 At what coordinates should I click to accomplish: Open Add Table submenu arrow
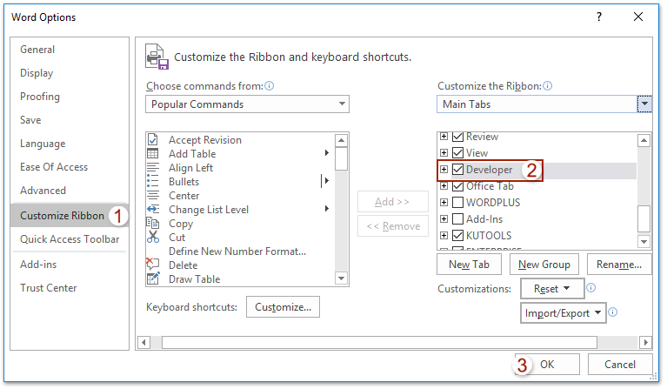[327, 153]
